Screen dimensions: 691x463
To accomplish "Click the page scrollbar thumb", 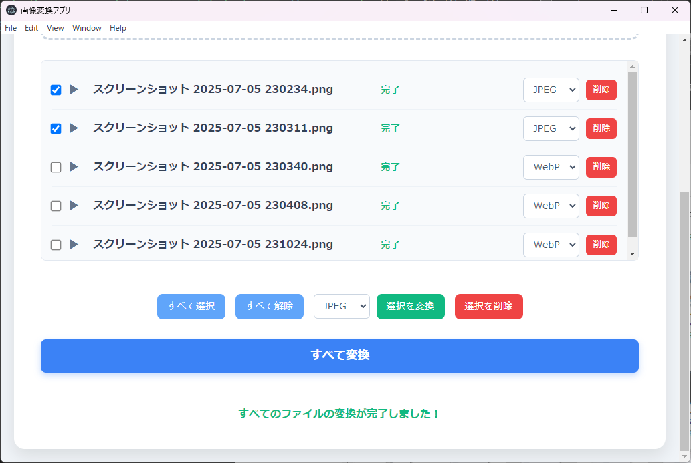I will tap(684, 321).
